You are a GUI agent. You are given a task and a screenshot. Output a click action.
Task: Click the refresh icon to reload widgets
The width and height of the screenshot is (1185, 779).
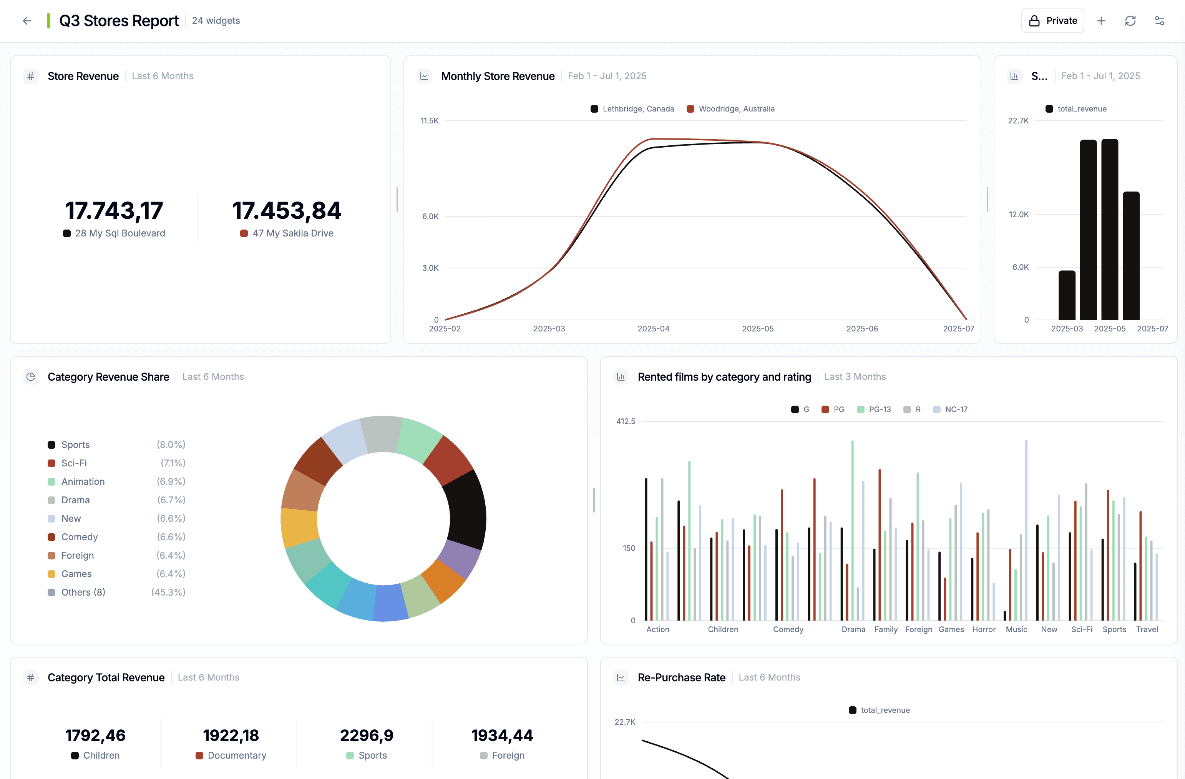[1130, 20]
